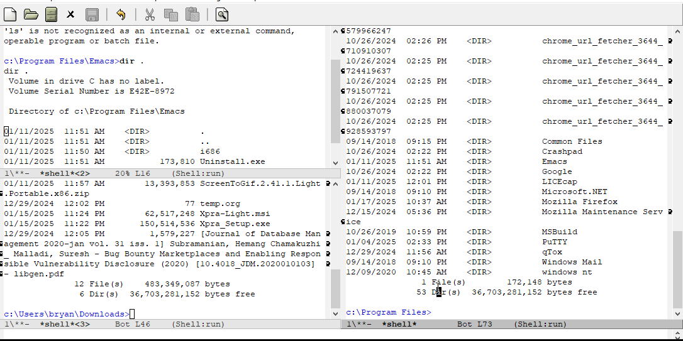683x341 pixels.
Task: Click the 'Uninstall.exe' file entry
Action: pos(232,161)
